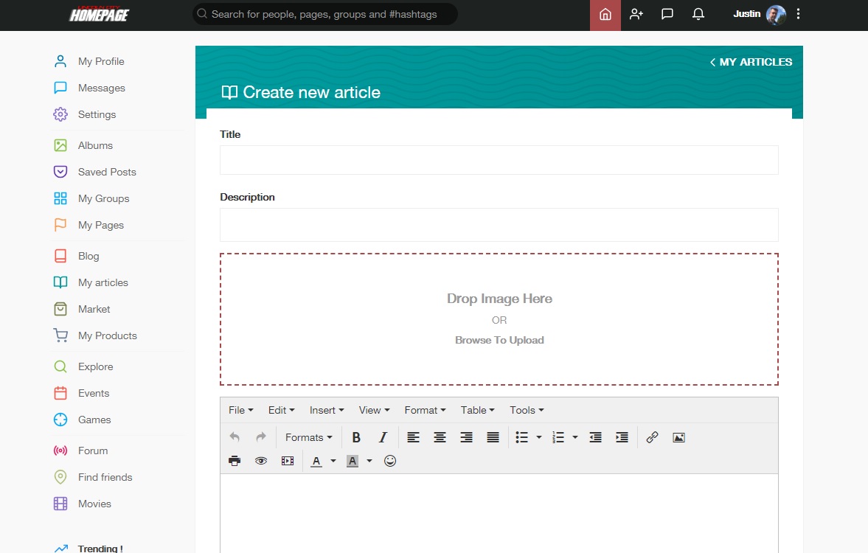Open the Table menu in editor
Viewport: 868px width, 553px height.
(x=477, y=410)
